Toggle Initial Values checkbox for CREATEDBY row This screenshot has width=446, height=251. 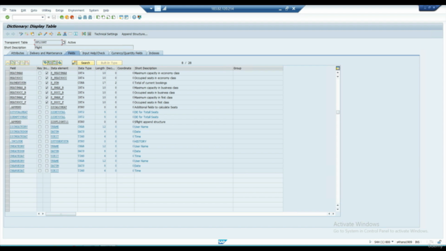click(47, 146)
